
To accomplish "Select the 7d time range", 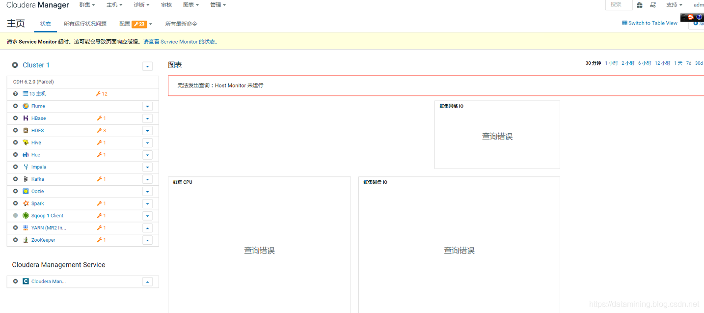I will 689,63.
